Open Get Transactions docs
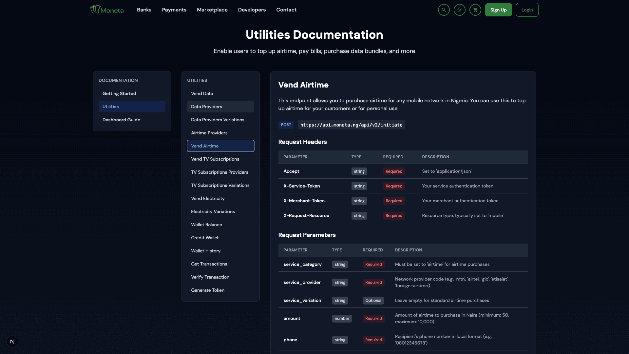The image size is (629, 354). click(x=220, y=264)
